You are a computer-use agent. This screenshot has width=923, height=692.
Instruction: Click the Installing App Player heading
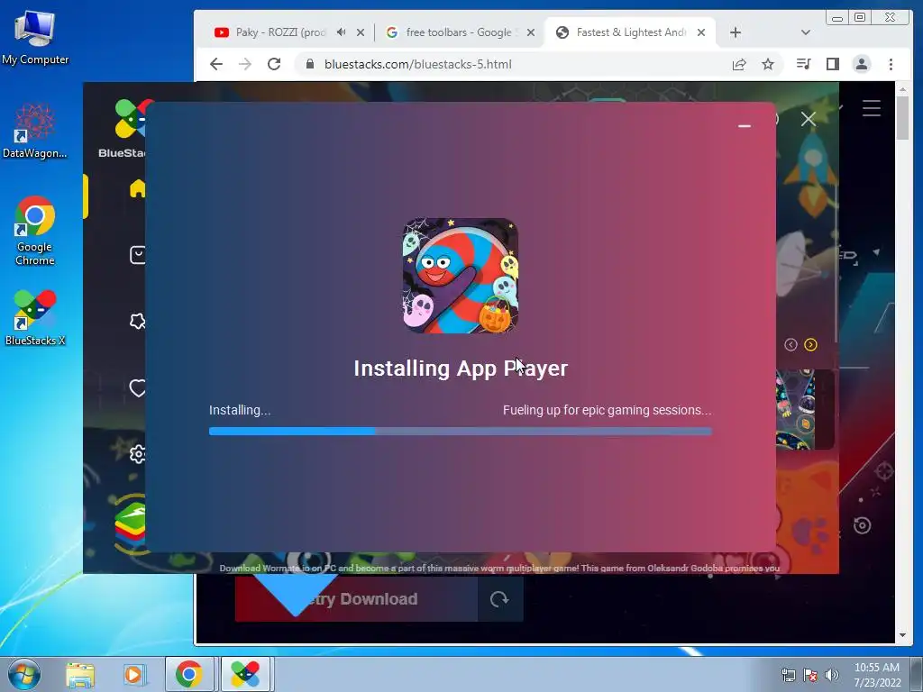point(461,369)
